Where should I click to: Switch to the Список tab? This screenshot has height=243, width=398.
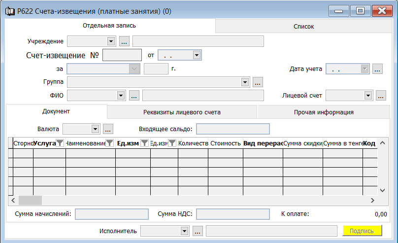[x=303, y=27]
